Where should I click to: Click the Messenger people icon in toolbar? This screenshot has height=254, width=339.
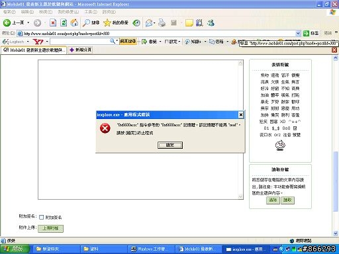pos(211,22)
